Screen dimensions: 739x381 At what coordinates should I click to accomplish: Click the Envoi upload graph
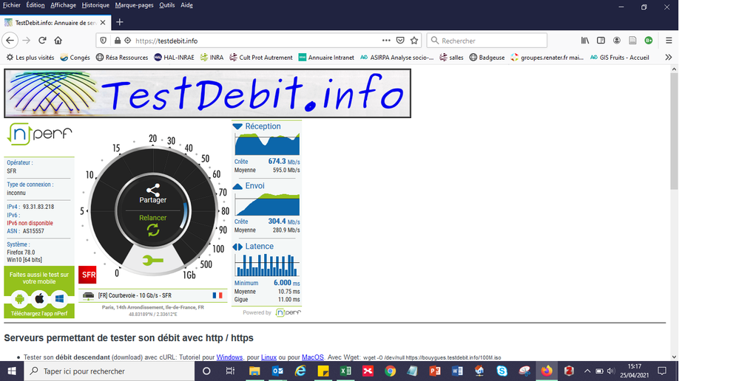tap(267, 204)
